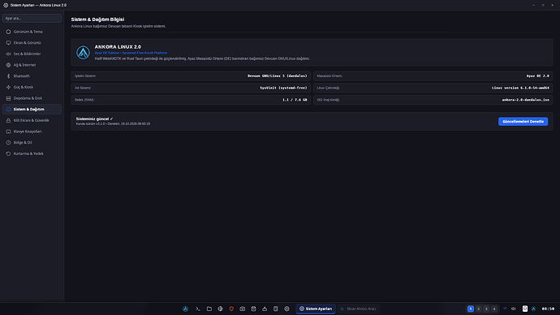Image resolution: width=560 pixels, height=315 pixels.
Task: Click the ANKORA LINUX 2.0 heading
Action: [x=118, y=47]
